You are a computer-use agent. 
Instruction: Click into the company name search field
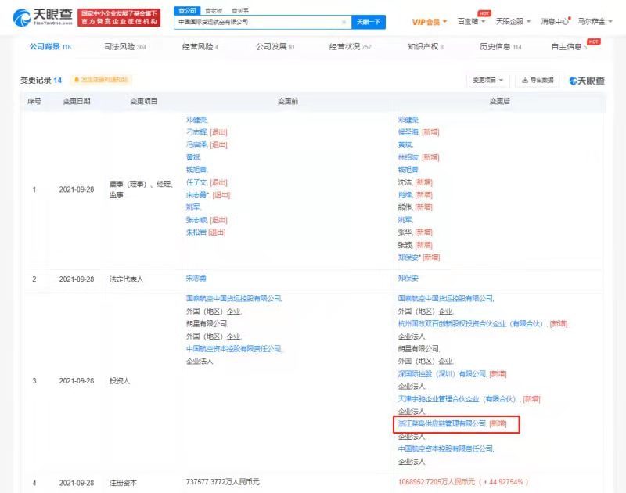258,22
